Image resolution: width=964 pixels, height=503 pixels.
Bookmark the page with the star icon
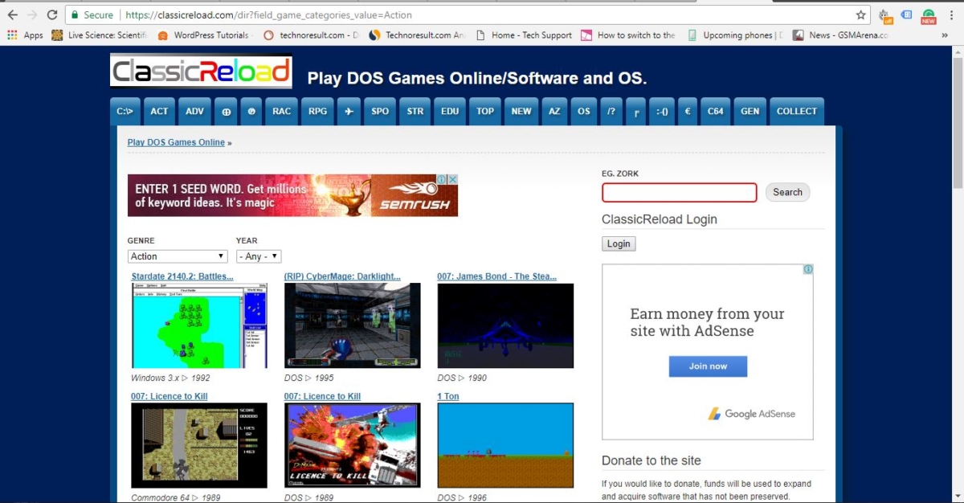pos(860,14)
